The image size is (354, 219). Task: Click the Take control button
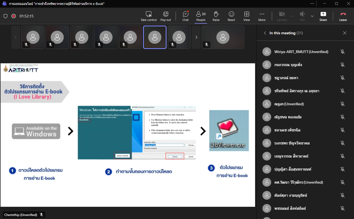[149, 16]
